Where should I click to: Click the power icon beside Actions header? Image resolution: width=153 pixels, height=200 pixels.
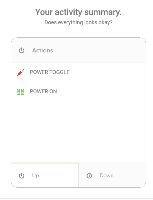22,50
